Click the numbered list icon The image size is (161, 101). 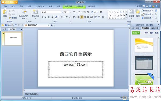[x=79, y=12]
